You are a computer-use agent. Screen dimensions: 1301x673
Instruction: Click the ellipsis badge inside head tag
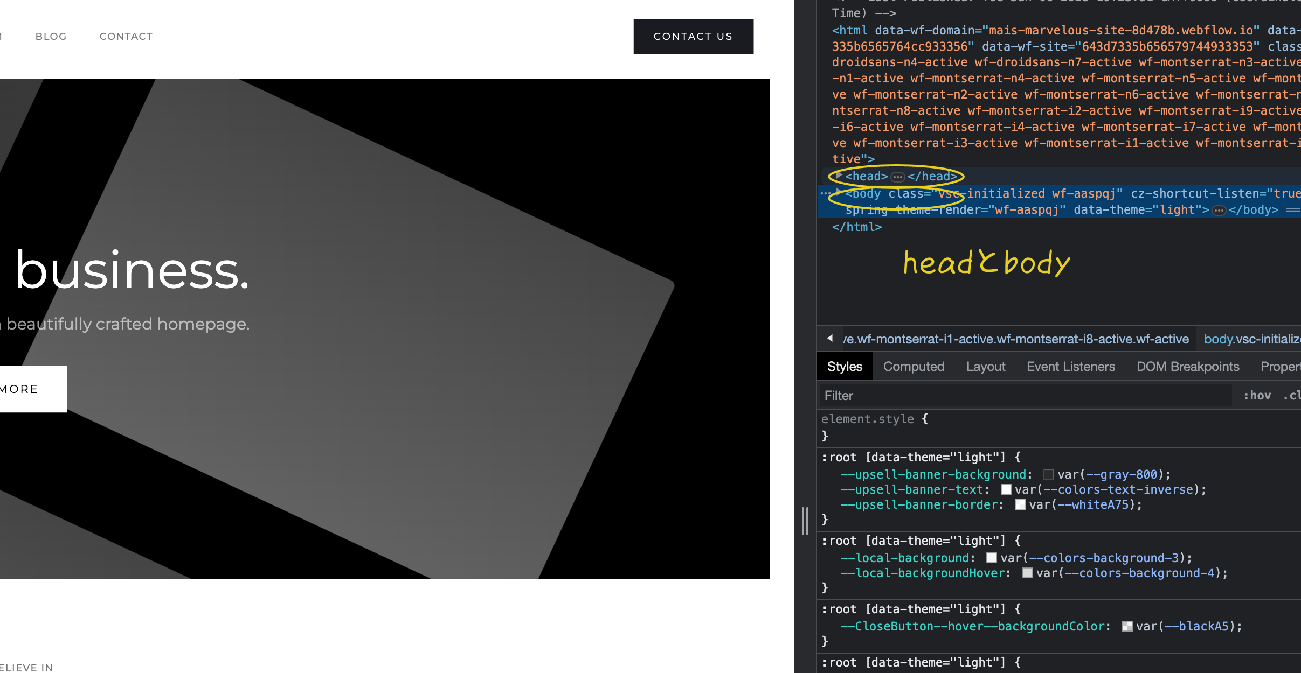pos(897,177)
